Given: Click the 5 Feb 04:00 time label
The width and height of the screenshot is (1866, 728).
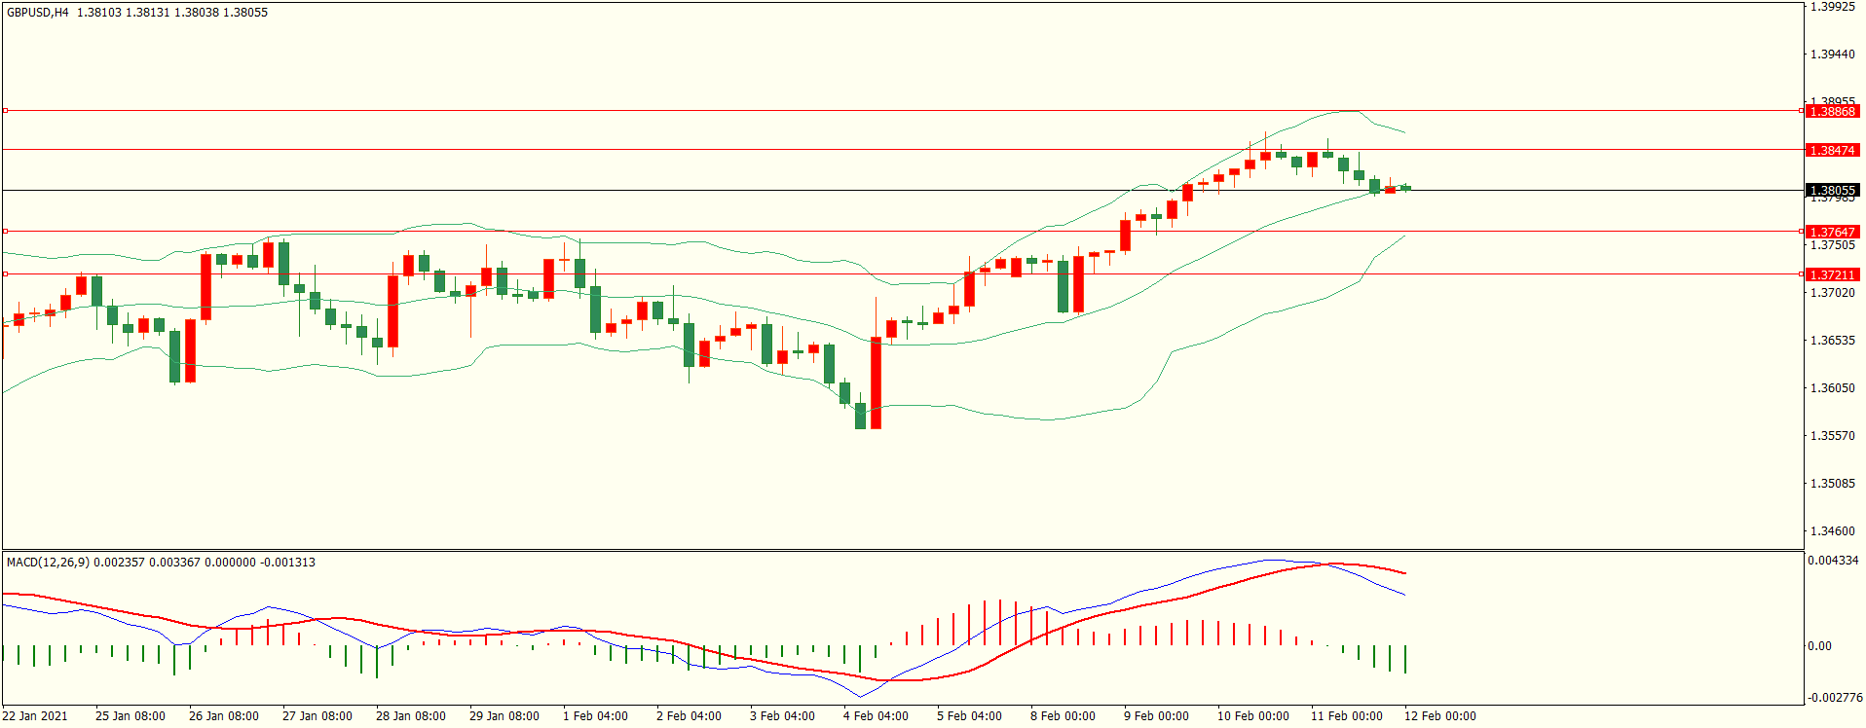Looking at the screenshot, I should (x=969, y=716).
